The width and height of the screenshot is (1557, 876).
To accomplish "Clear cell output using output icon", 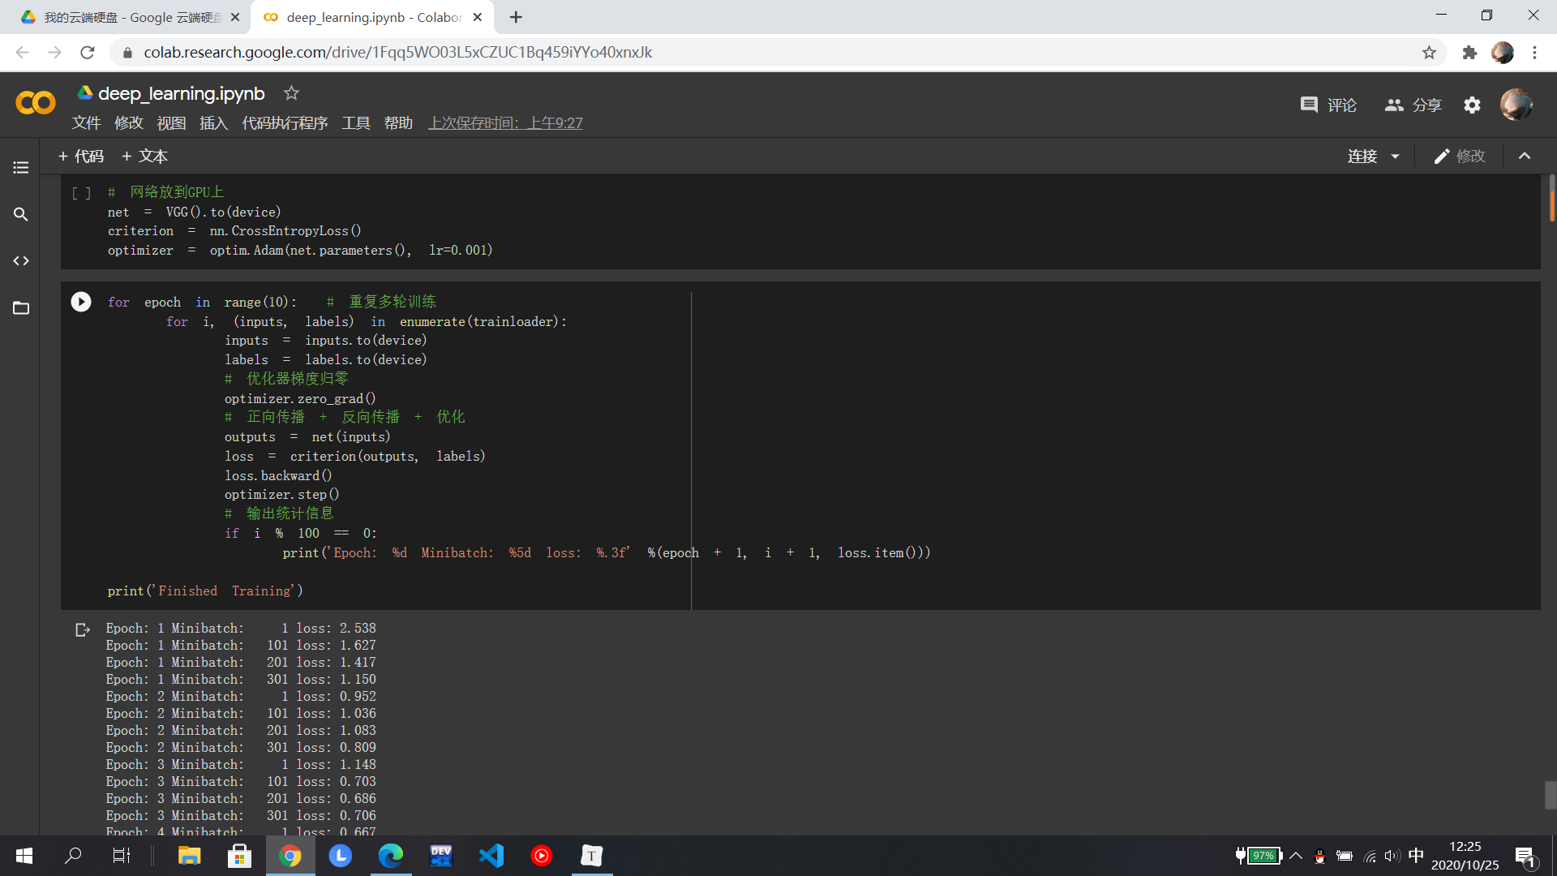I will coord(82,629).
